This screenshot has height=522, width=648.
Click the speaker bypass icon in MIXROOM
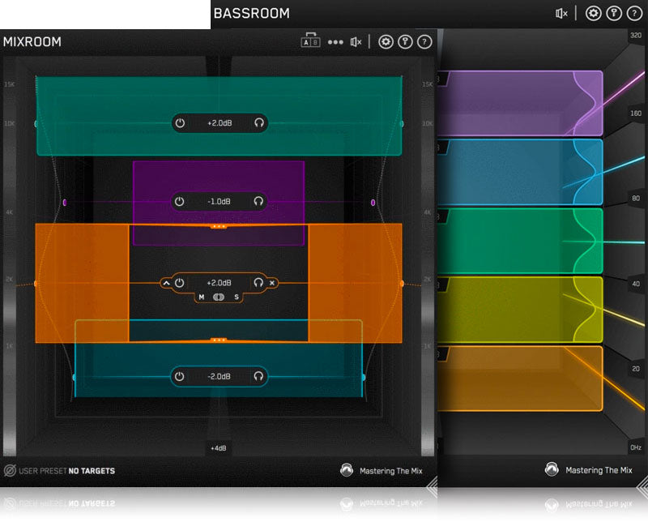tap(356, 42)
